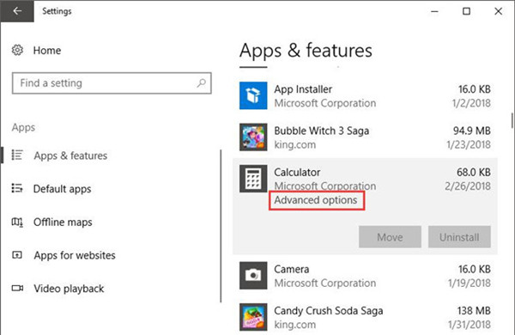Go to Default apps

coord(62,189)
